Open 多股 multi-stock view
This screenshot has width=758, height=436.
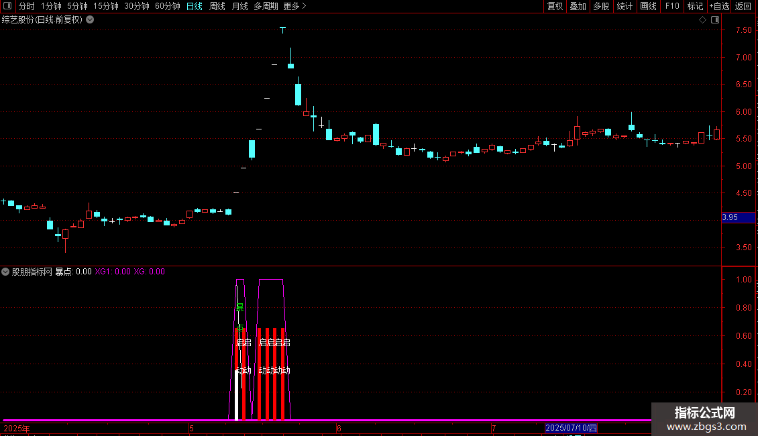601,6
